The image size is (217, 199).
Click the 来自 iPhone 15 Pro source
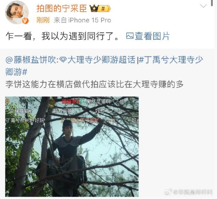82,20
